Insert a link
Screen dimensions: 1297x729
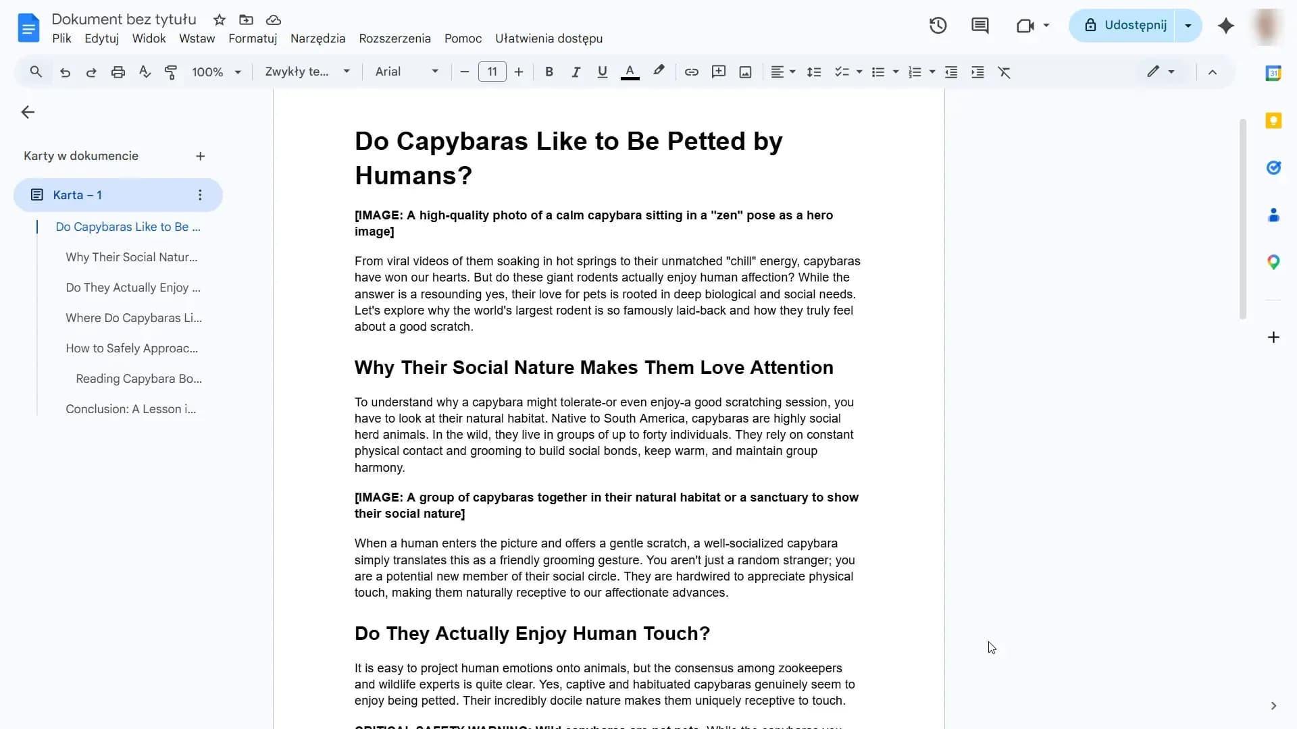coord(690,72)
